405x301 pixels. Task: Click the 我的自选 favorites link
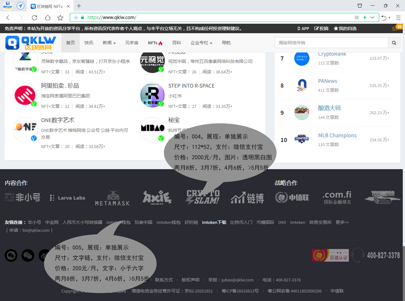(345, 28)
